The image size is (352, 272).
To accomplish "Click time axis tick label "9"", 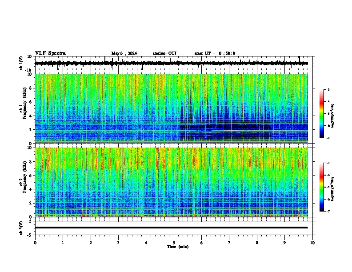I will (x=284, y=243).
